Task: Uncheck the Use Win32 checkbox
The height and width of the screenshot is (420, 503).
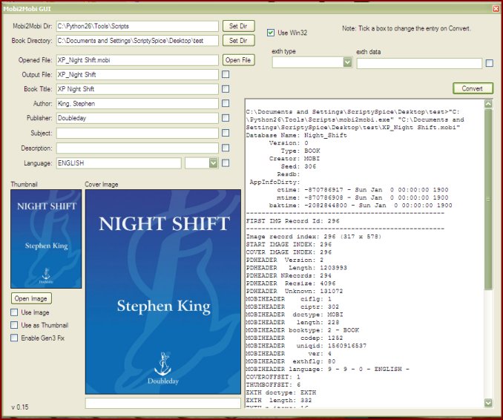Action: tap(272, 33)
